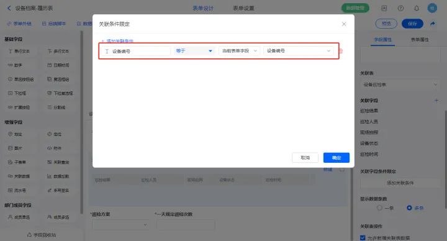Click the 保存 button
The image size is (447, 241).
412,24
